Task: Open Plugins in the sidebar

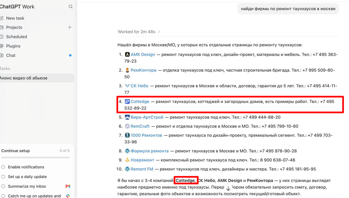Action: tap(13, 46)
